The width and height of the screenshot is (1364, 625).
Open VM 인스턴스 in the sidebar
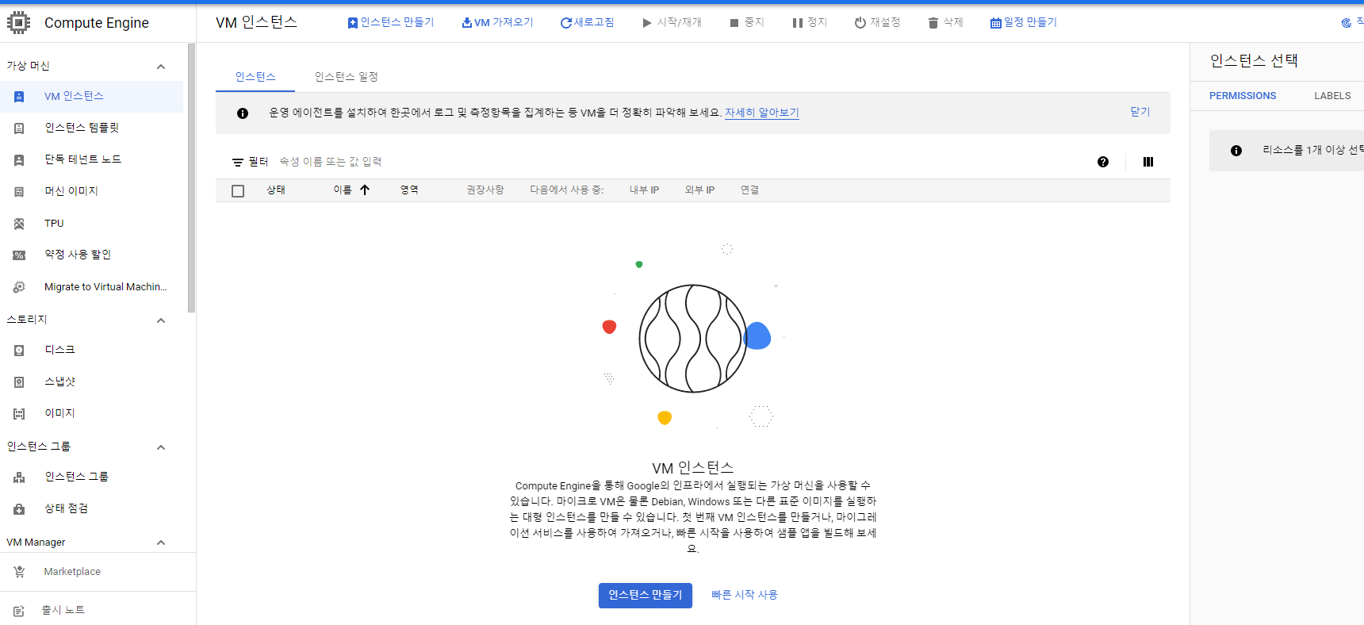[x=91, y=96]
